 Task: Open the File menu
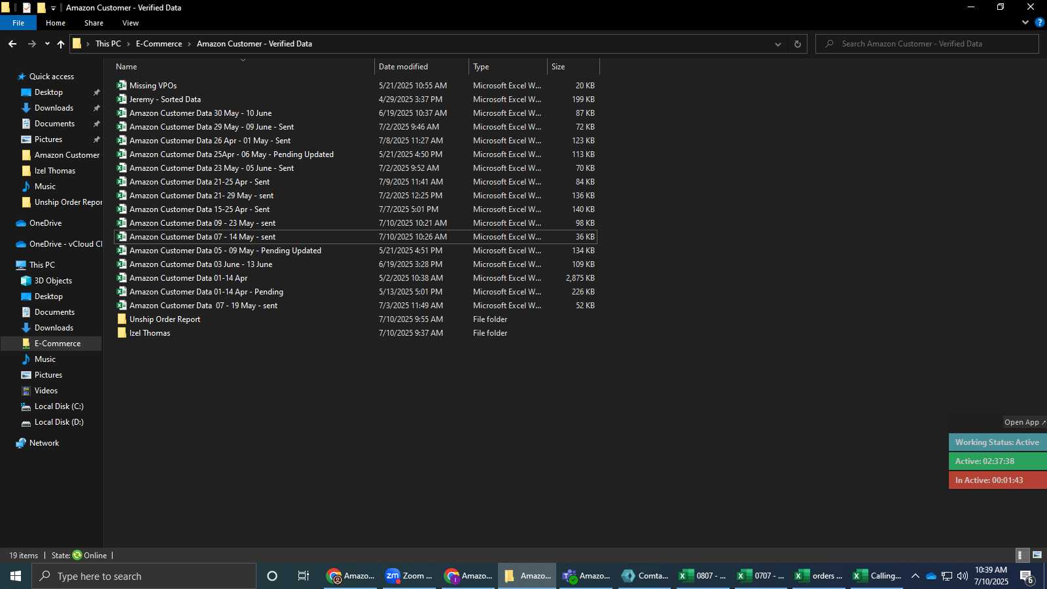coord(18,23)
